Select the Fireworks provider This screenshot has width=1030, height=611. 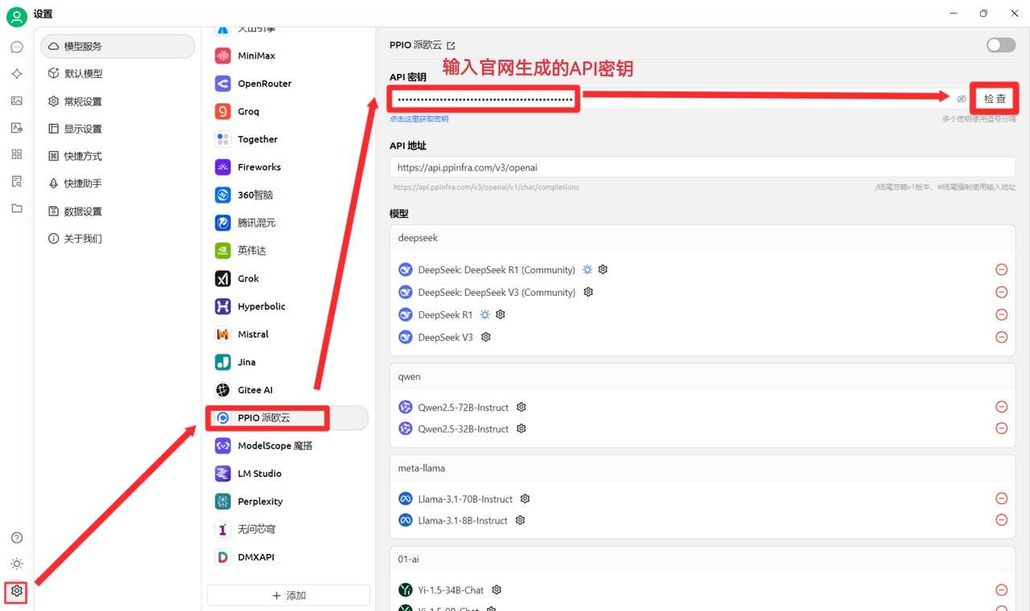(x=288, y=167)
